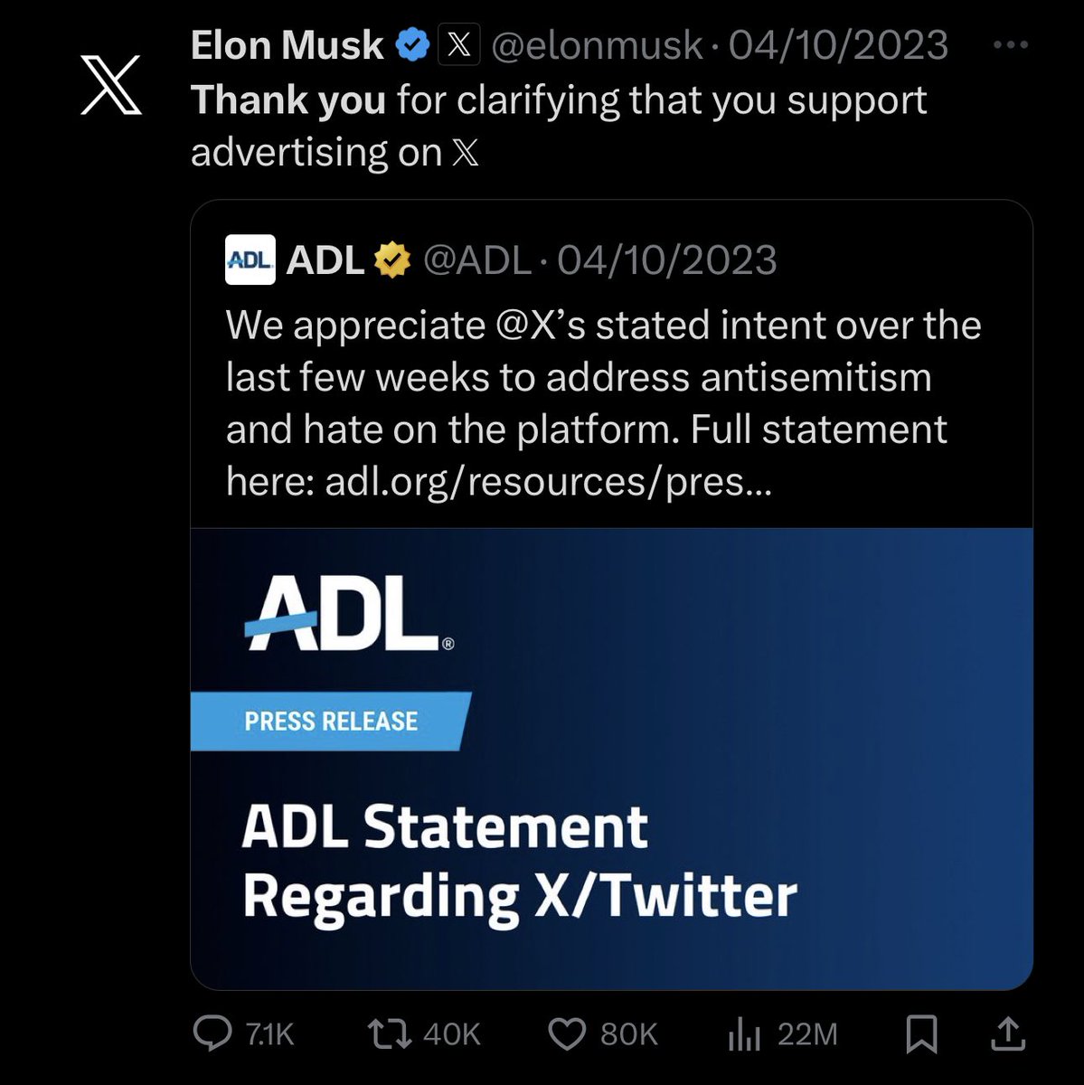This screenshot has width=1084, height=1085.
Task: Open Elon Musk display name link
Action: (287, 45)
